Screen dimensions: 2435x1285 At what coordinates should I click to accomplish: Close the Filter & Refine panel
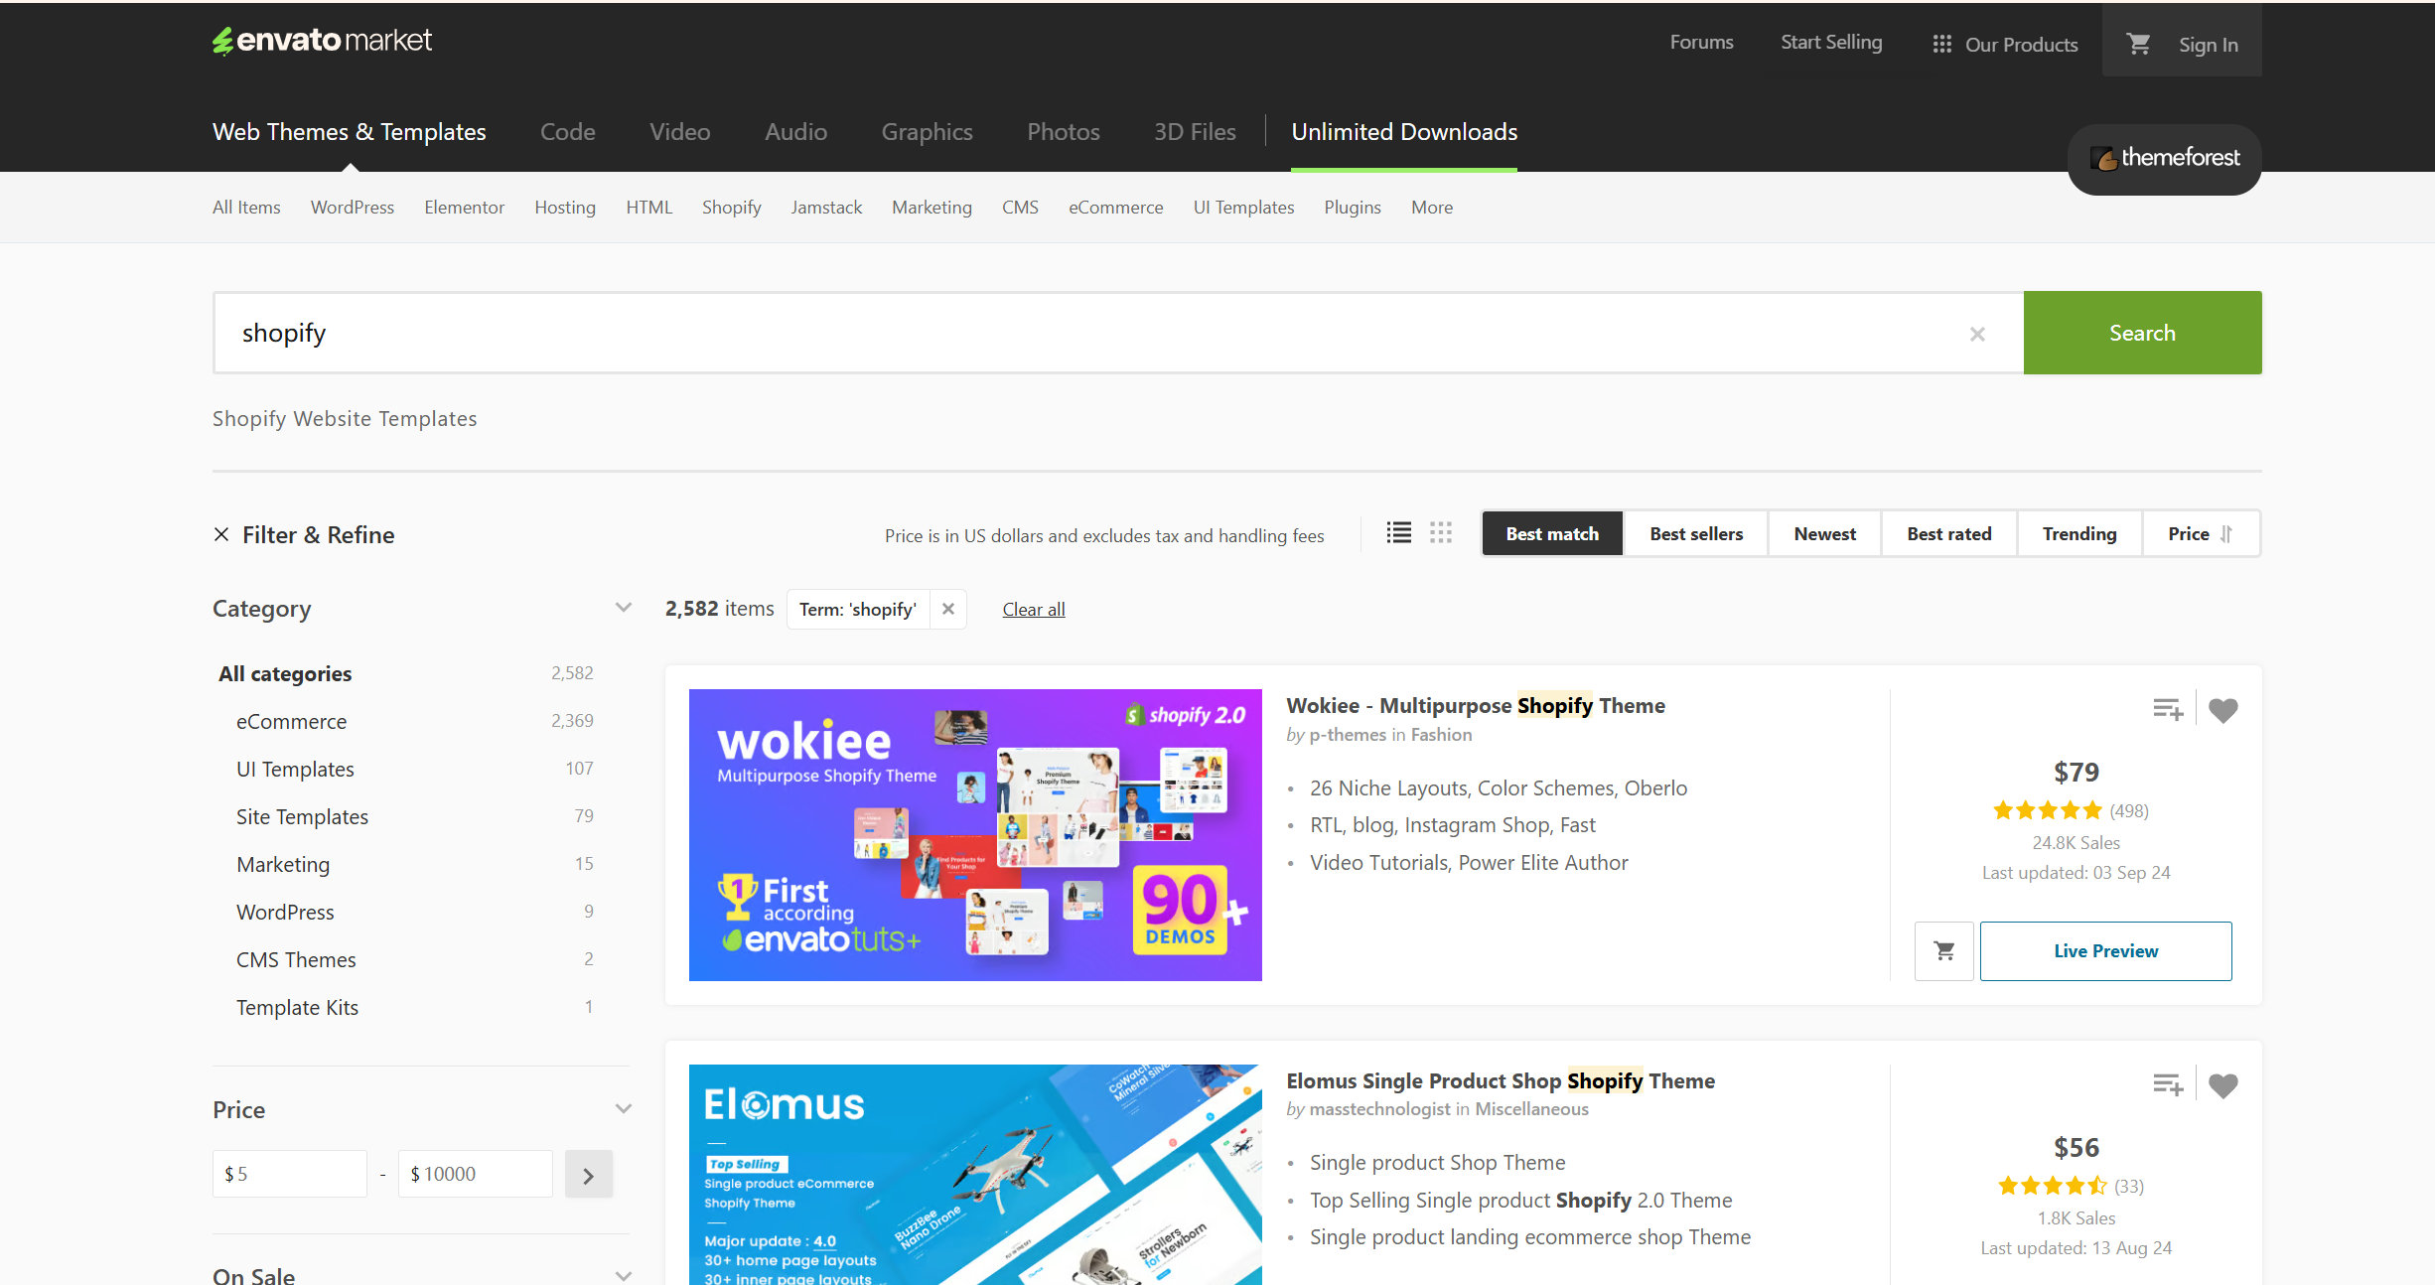[x=221, y=534]
